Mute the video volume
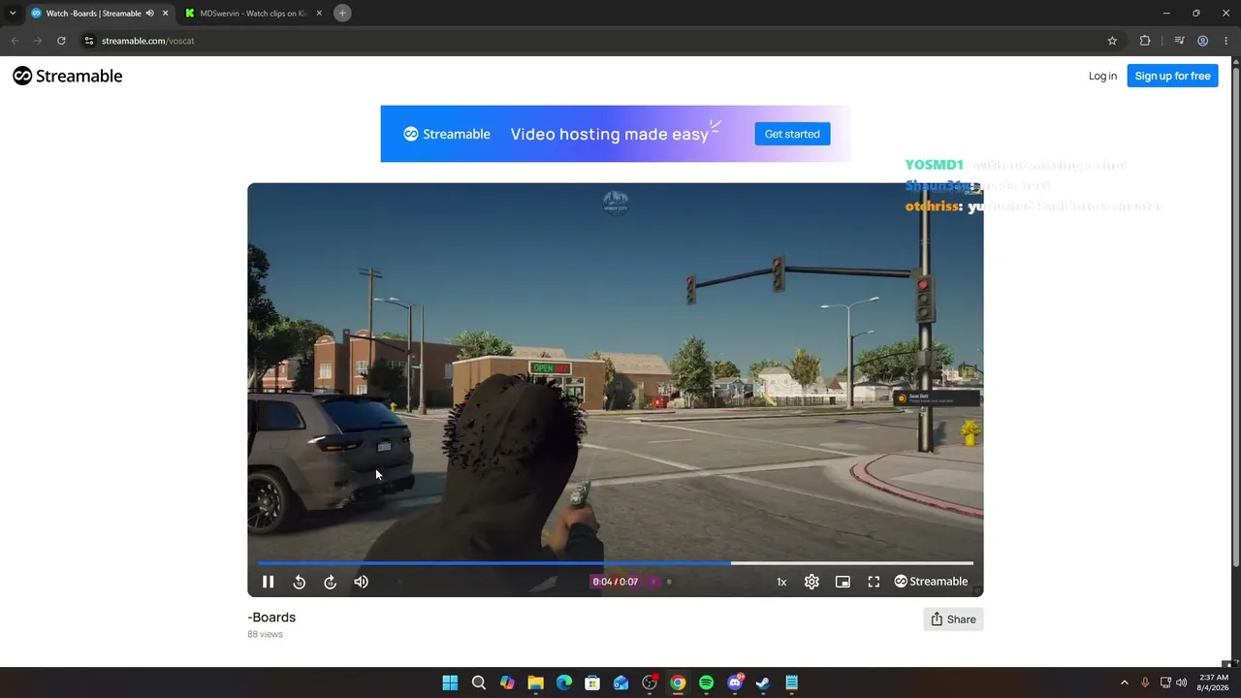The height and width of the screenshot is (698, 1241). [x=362, y=582]
